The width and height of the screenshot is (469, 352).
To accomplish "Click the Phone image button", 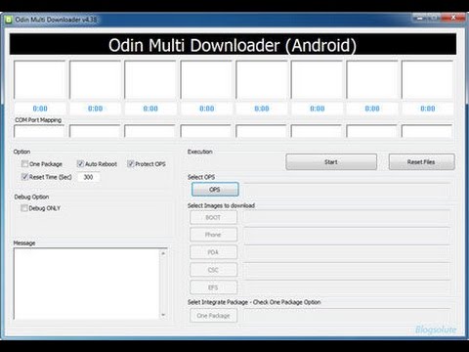I will (x=213, y=235).
